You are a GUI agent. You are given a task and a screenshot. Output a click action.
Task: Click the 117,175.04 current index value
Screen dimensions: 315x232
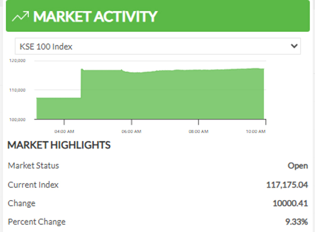(x=287, y=184)
